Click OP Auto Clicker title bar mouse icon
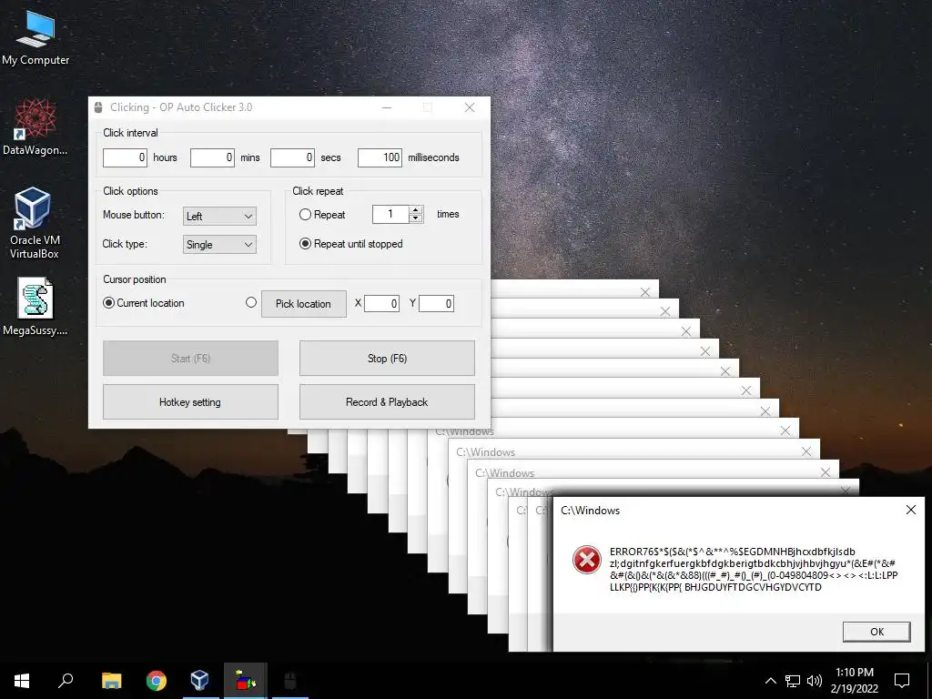Viewport: 932px width, 699px height. (98, 107)
